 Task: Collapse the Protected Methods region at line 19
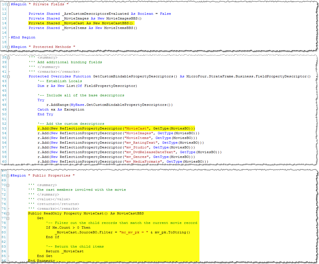8,47
